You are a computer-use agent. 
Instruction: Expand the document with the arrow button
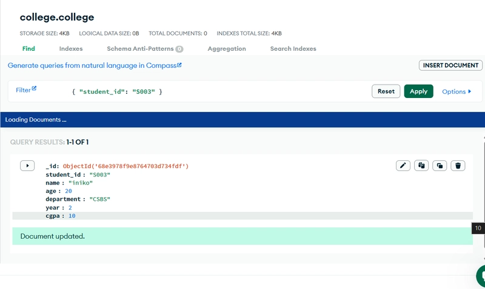[x=27, y=166]
